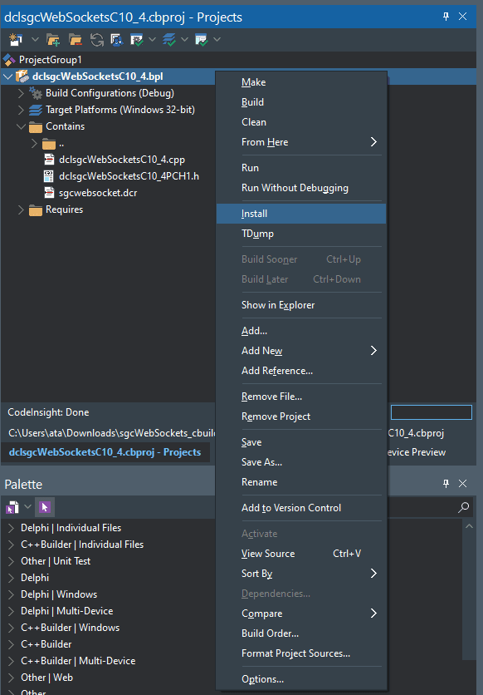Choose Build from context menu
Screen dimensions: 483x695
pyautogui.click(x=300, y=102)
